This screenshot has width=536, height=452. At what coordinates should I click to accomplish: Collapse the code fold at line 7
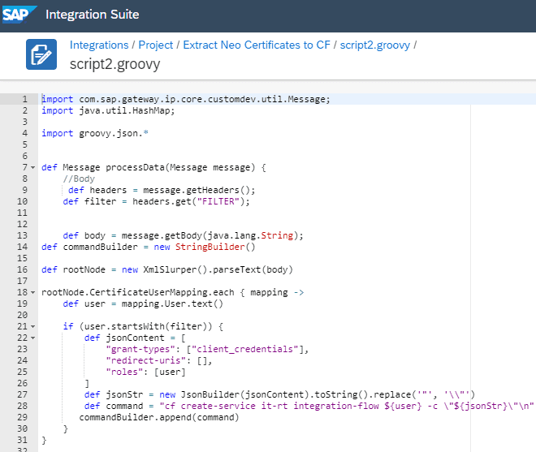tap(32, 167)
